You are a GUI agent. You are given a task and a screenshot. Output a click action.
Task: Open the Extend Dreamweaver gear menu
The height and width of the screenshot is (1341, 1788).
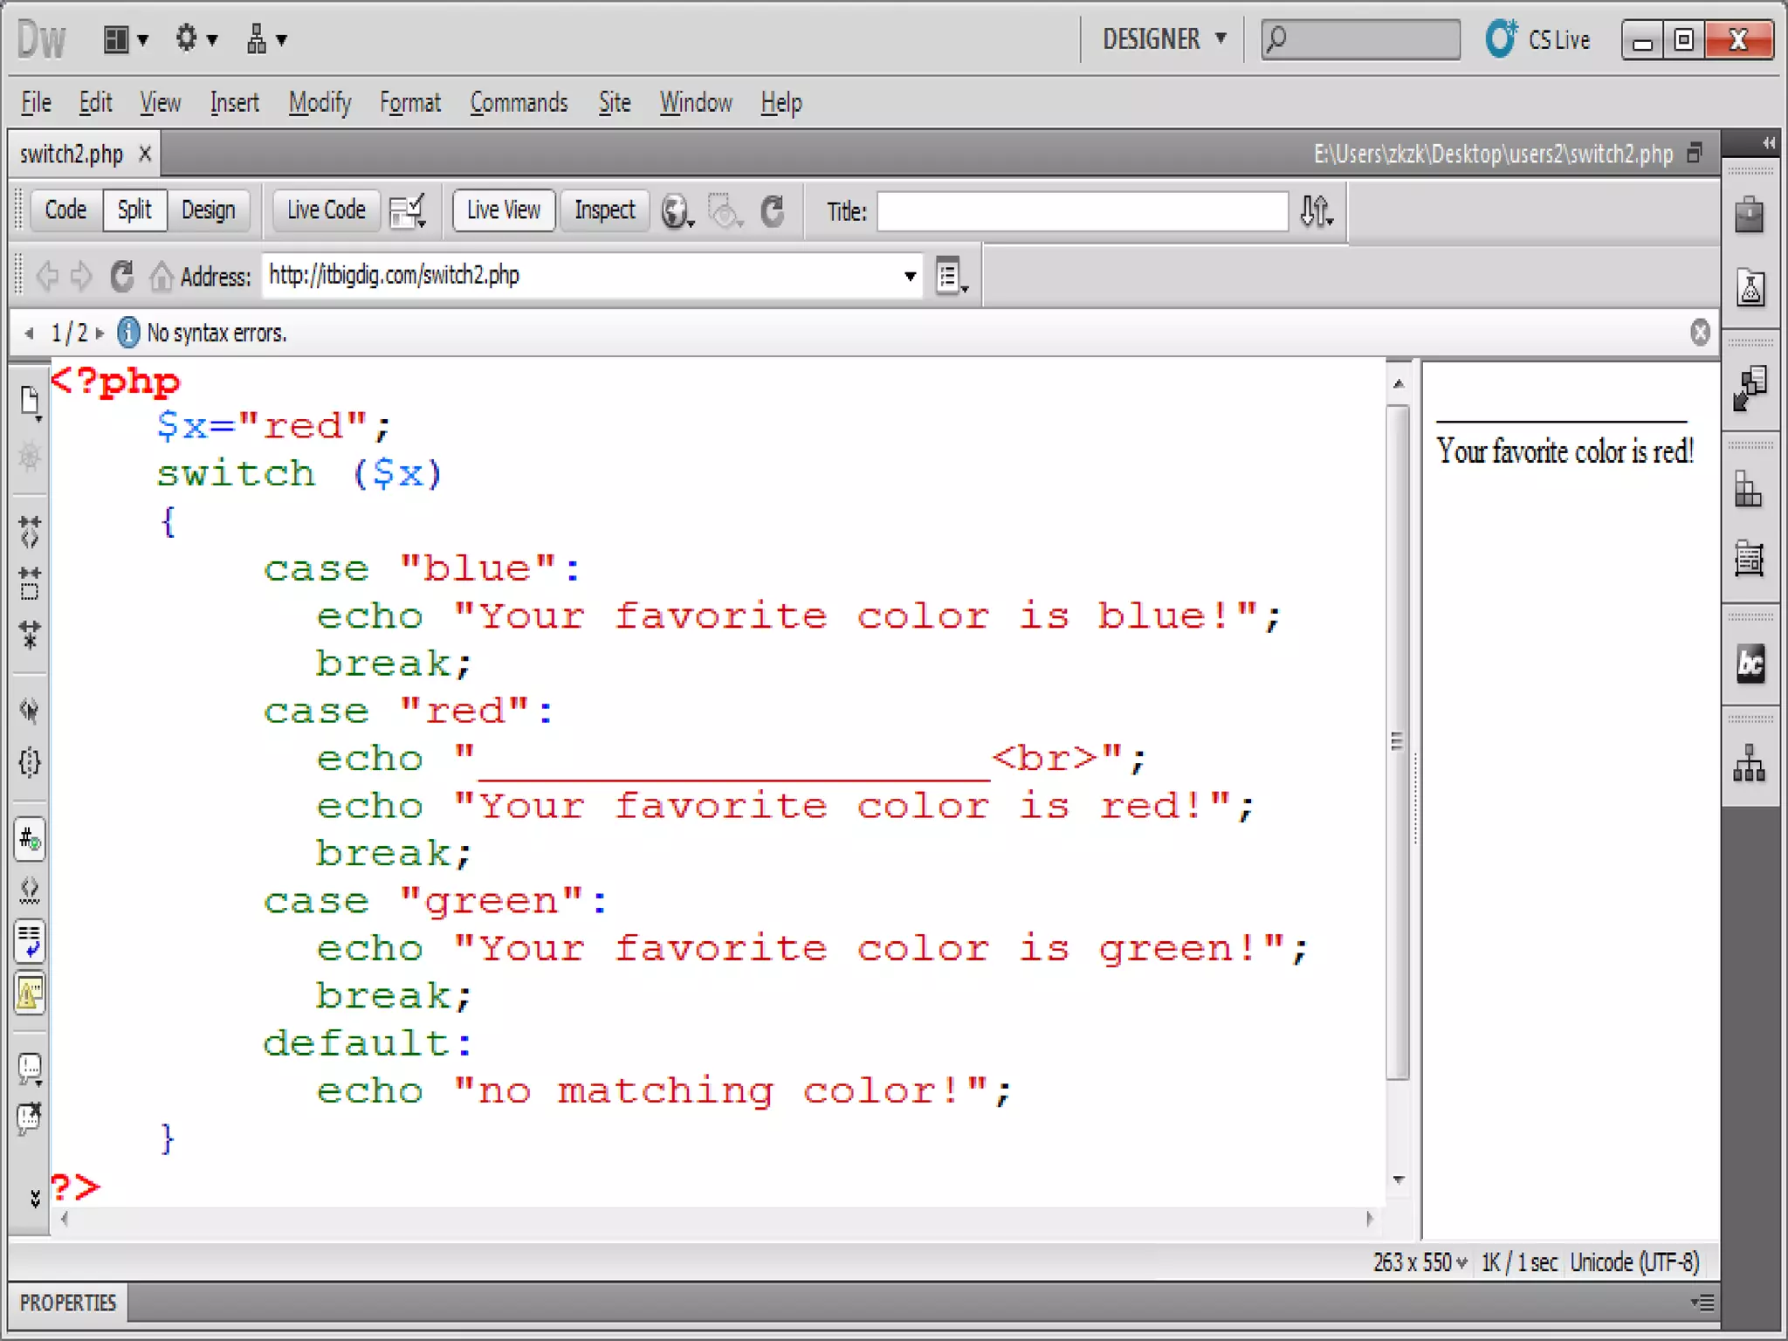pyautogui.click(x=196, y=39)
